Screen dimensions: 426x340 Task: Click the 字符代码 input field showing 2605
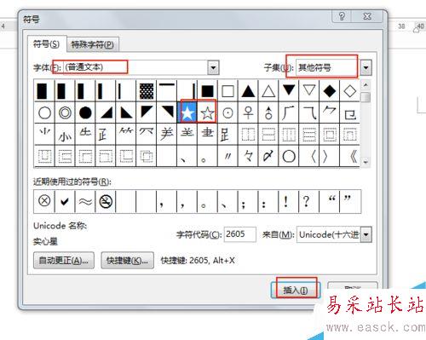[240, 234]
